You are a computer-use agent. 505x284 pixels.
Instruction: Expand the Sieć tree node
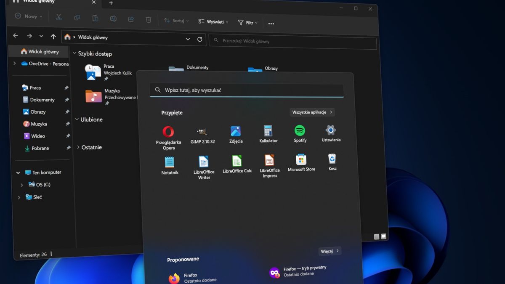point(19,197)
